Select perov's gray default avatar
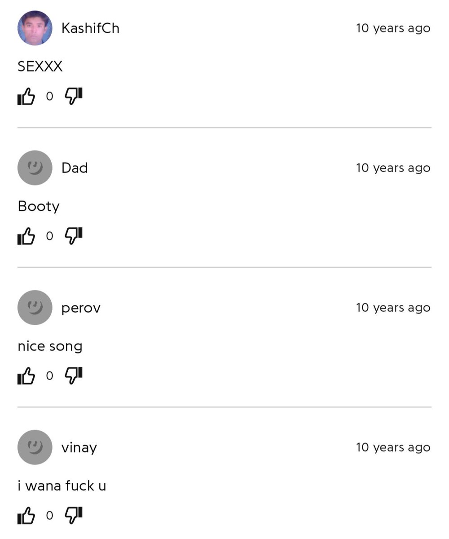Image resolution: width=449 pixels, height=539 pixels. (x=35, y=307)
